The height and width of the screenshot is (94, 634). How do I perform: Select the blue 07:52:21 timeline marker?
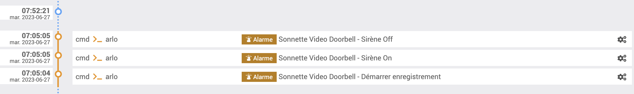pyautogui.click(x=58, y=11)
